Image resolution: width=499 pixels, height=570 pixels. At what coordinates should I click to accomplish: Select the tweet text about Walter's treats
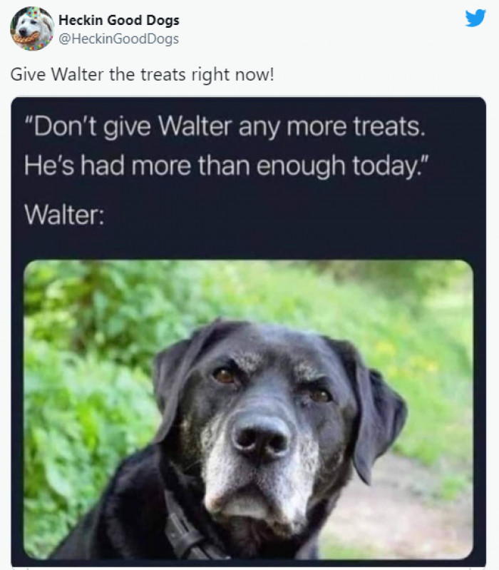coord(142,74)
